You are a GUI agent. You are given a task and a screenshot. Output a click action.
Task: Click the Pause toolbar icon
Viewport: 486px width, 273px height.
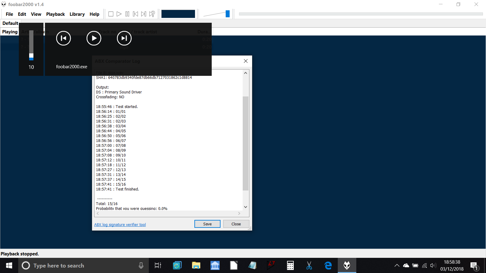tap(127, 14)
